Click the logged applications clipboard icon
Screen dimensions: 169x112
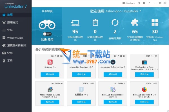95,22
